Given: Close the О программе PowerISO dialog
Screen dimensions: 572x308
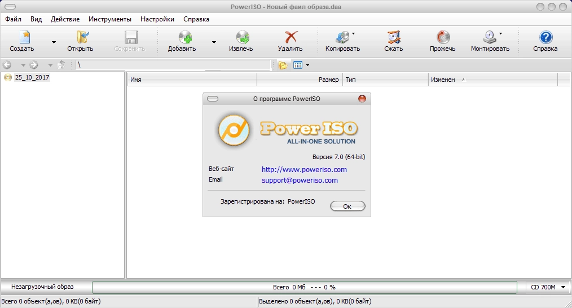Looking at the screenshot, I should pyautogui.click(x=362, y=99).
